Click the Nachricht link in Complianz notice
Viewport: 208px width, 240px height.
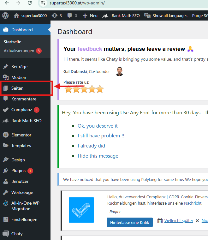[193, 203]
